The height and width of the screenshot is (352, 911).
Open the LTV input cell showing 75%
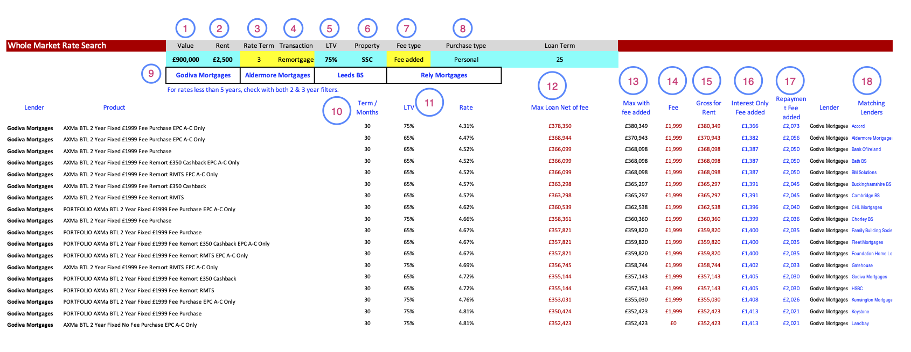[331, 60]
